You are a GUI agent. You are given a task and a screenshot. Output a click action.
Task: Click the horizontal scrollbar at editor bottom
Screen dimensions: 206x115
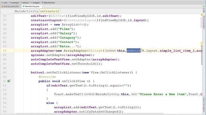pos(89,113)
